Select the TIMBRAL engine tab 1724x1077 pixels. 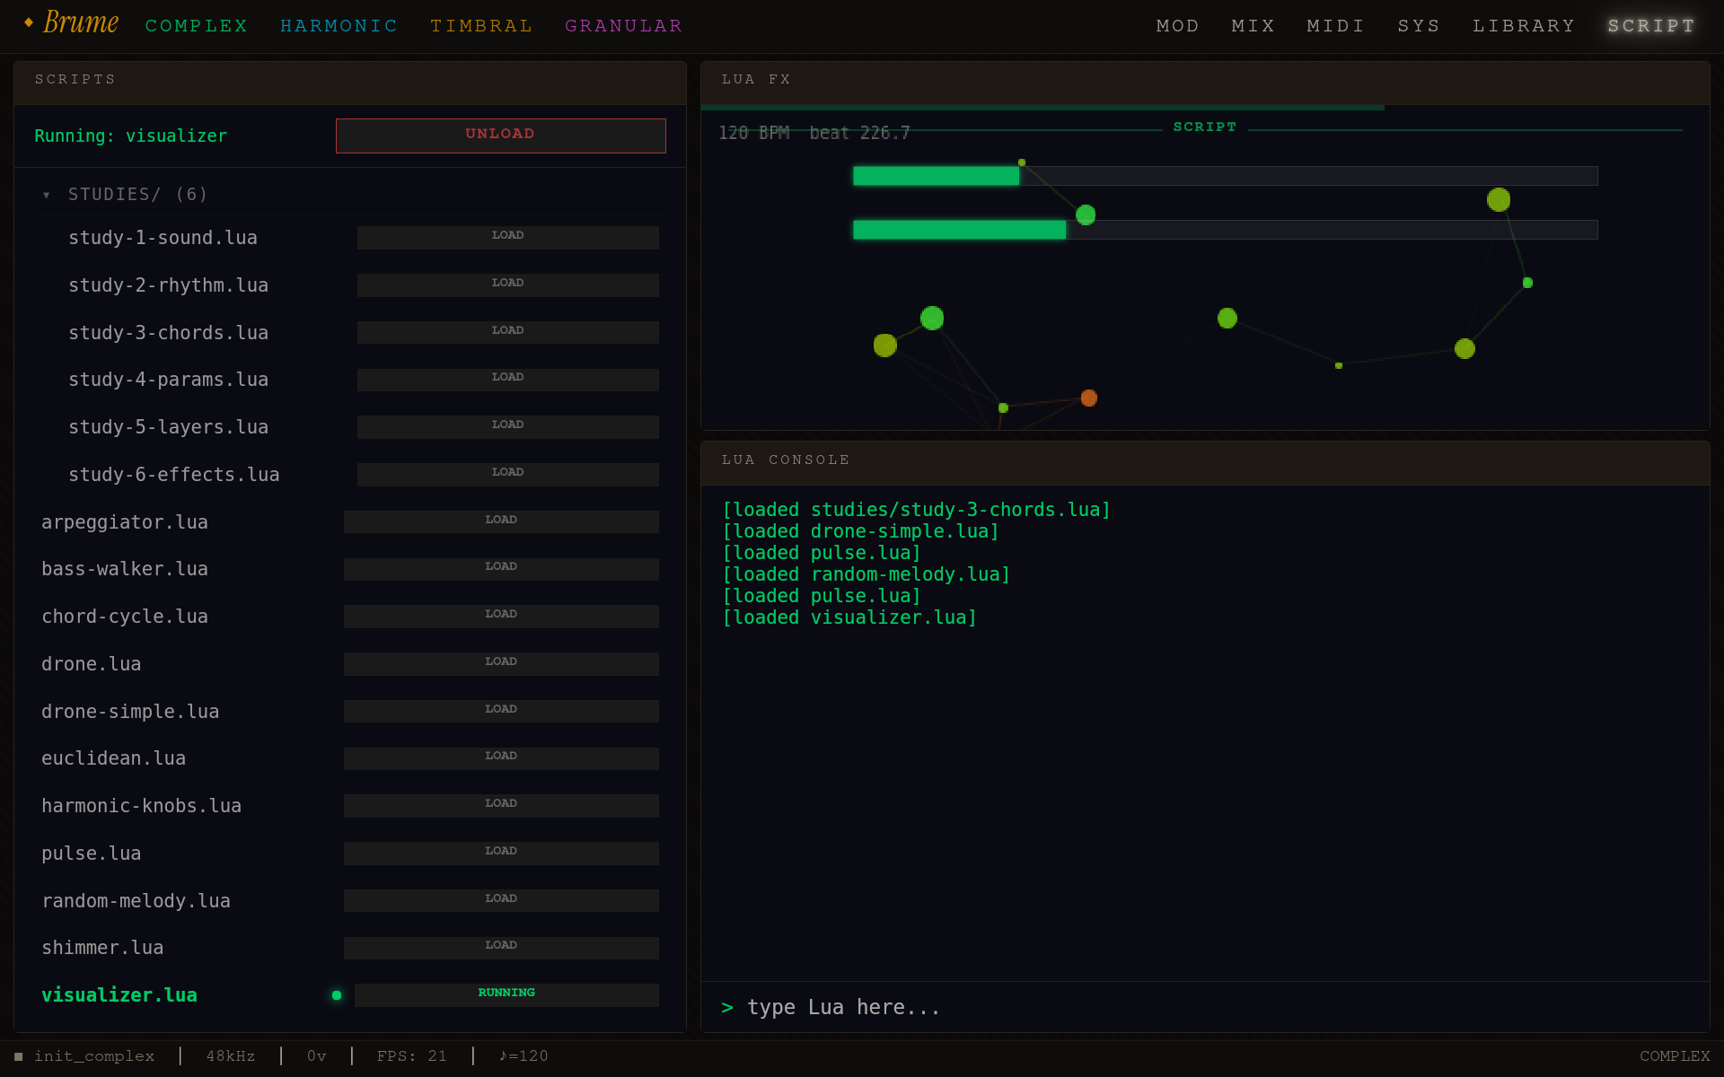[481, 25]
